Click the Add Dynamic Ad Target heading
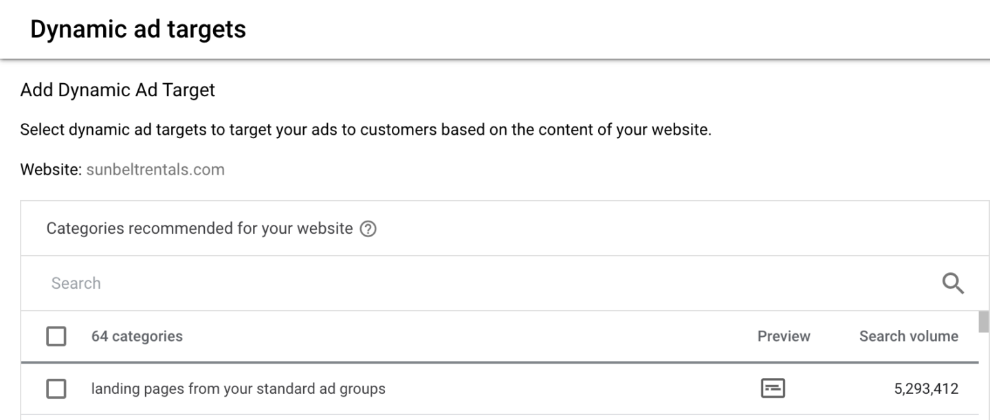The image size is (990, 420). pyautogui.click(x=118, y=90)
